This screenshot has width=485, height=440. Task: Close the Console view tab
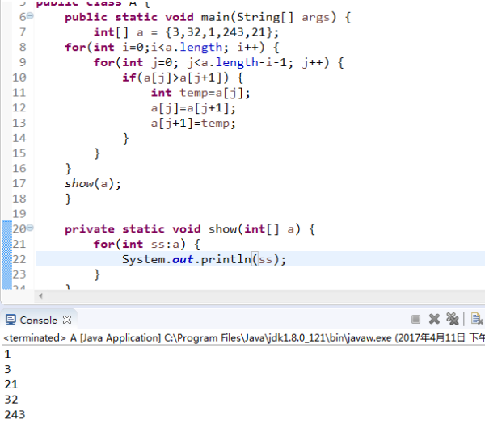(67, 320)
